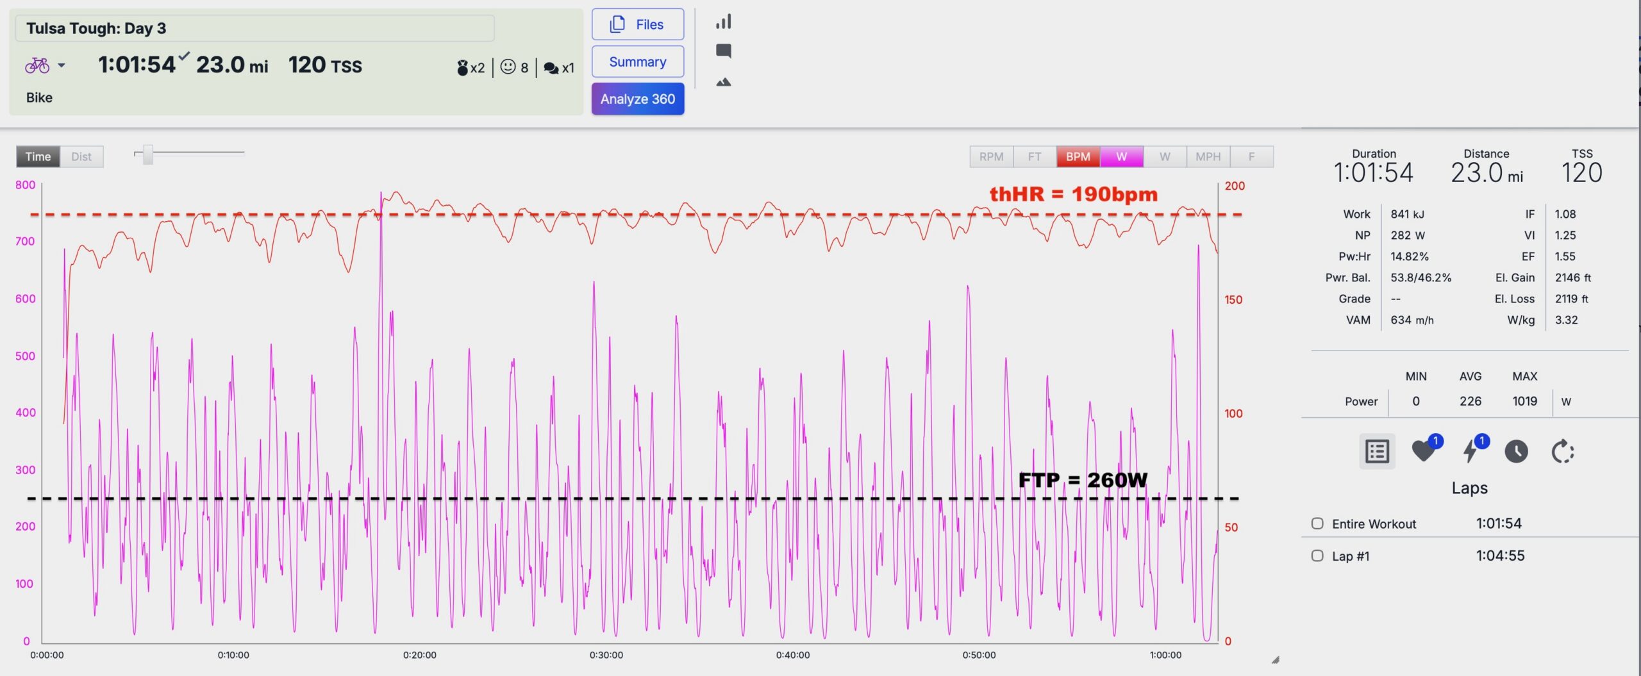The width and height of the screenshot is (1641, 676).
Task: Toggle the gray W channel button
Action: coord(1165,156)
